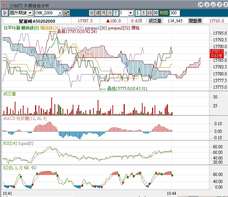The image size is (228, 197).
Task: Open the interval value dropdown showing 1
Action: click(x=131, y=13)
